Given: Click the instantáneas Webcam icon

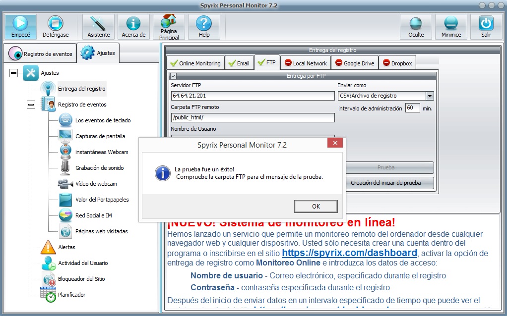Looking at the screenshot, I should pos(65,152).
